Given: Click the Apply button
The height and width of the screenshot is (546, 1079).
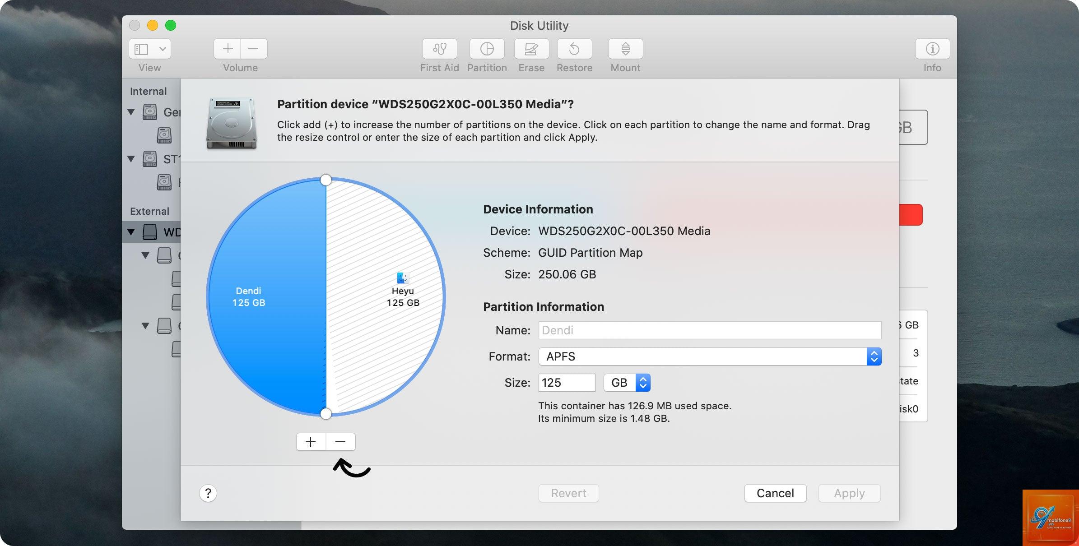Looking at the screenshot, I should point(849,493).
